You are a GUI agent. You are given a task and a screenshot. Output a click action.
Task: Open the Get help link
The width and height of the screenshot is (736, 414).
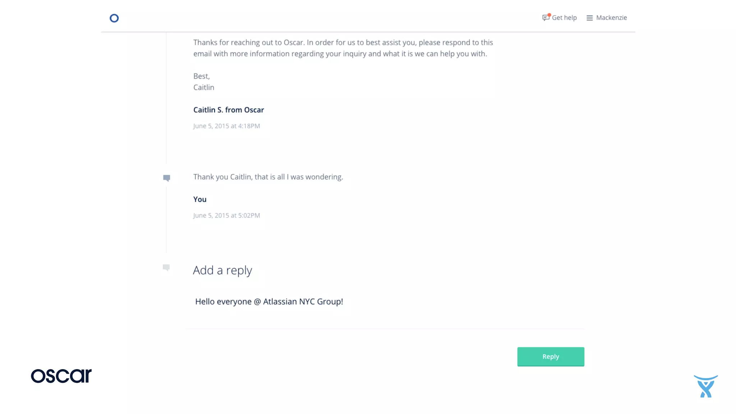[564, 18]
